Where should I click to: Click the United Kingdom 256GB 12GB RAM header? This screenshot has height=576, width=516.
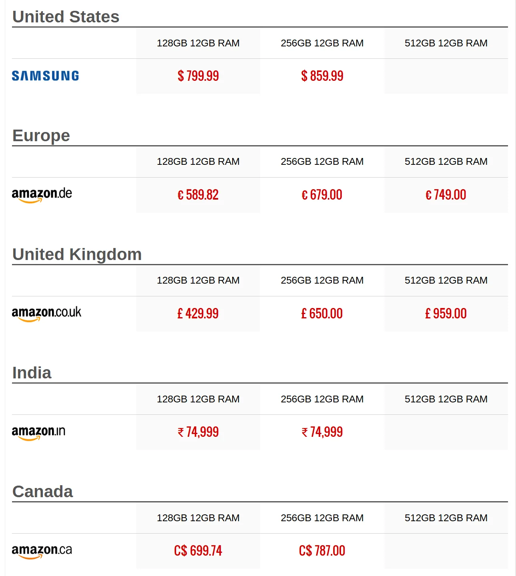click(x=322, y=280)
